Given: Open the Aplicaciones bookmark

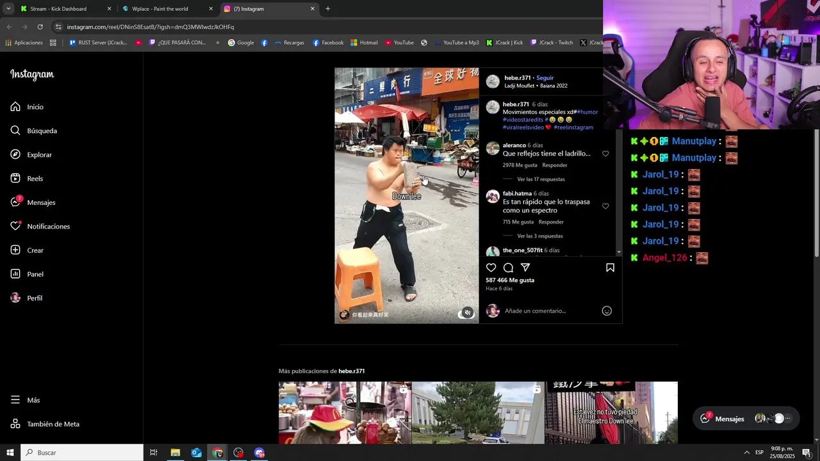Looking at the screenshot, I should coord(24,43).
